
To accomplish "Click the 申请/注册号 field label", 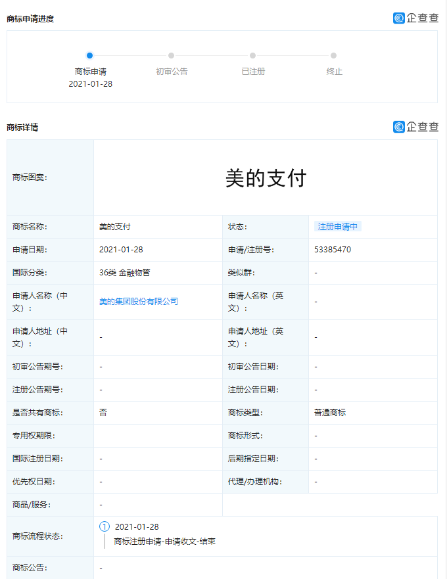I will click(251, 250).
